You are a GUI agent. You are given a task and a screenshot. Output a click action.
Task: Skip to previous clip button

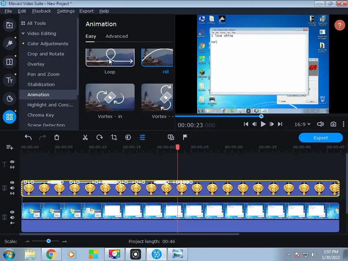pos(246,124)
